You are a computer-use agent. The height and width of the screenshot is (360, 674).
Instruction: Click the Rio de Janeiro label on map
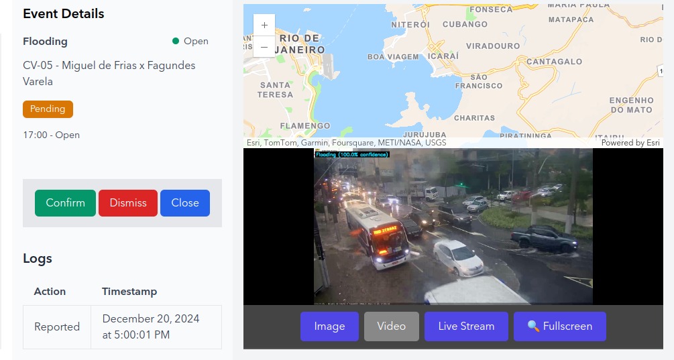point(302,44)
